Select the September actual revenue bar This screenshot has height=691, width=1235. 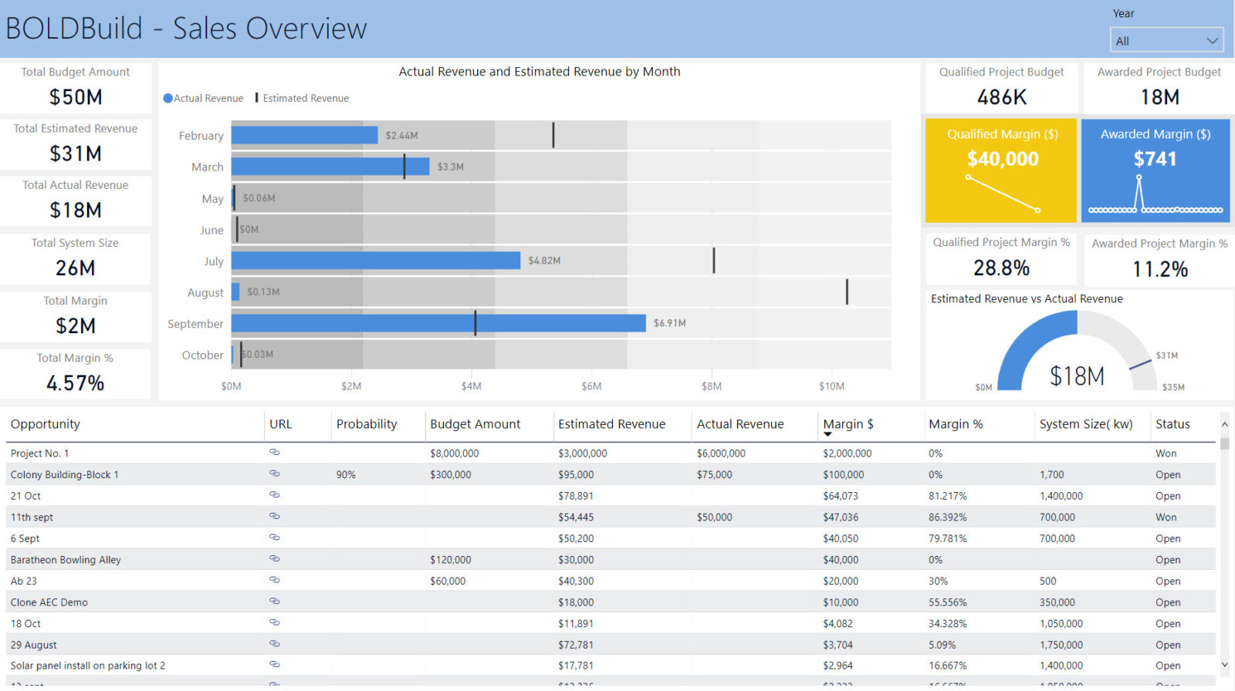click(x=438, y=323)
